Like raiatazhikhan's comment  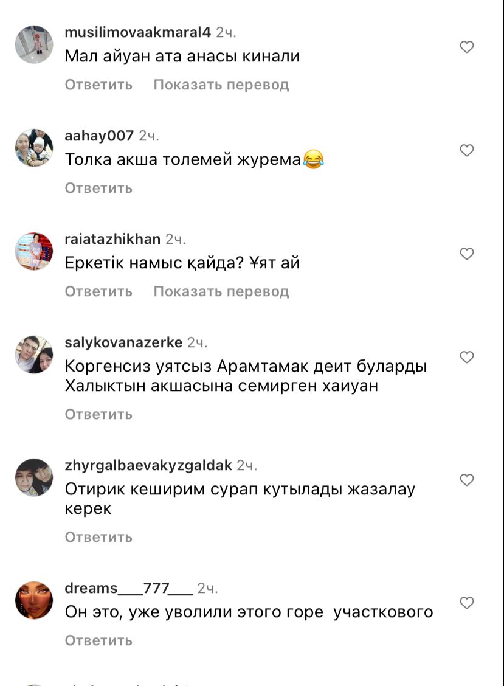(467, 254)
